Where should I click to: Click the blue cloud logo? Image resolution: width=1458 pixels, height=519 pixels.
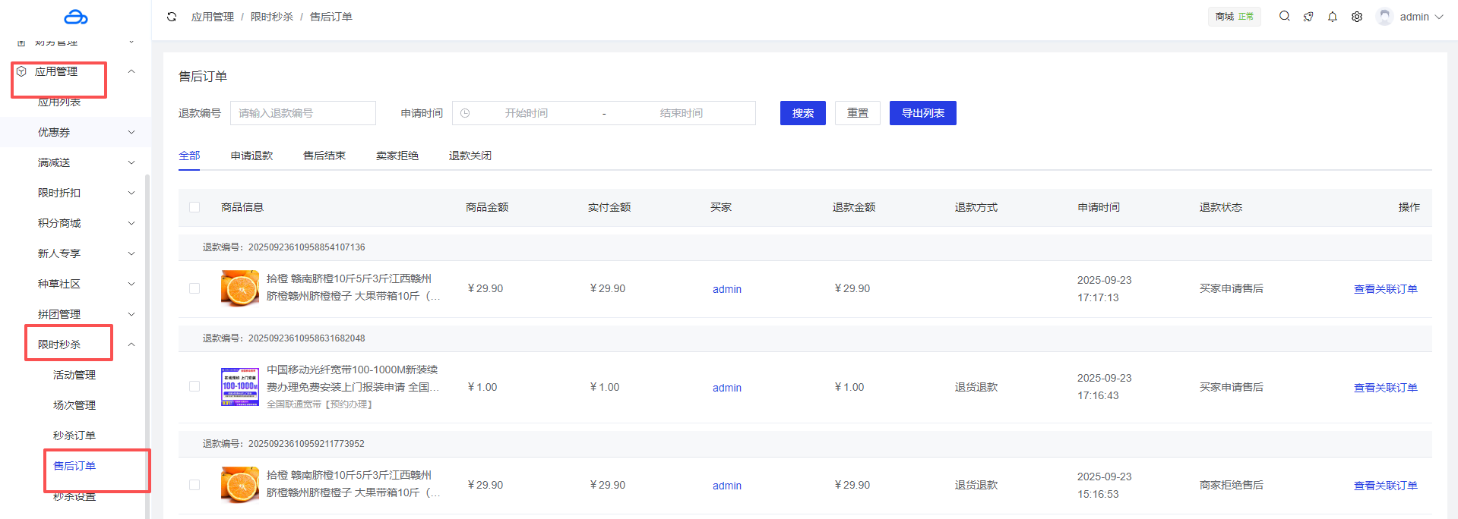coord(75,17)
